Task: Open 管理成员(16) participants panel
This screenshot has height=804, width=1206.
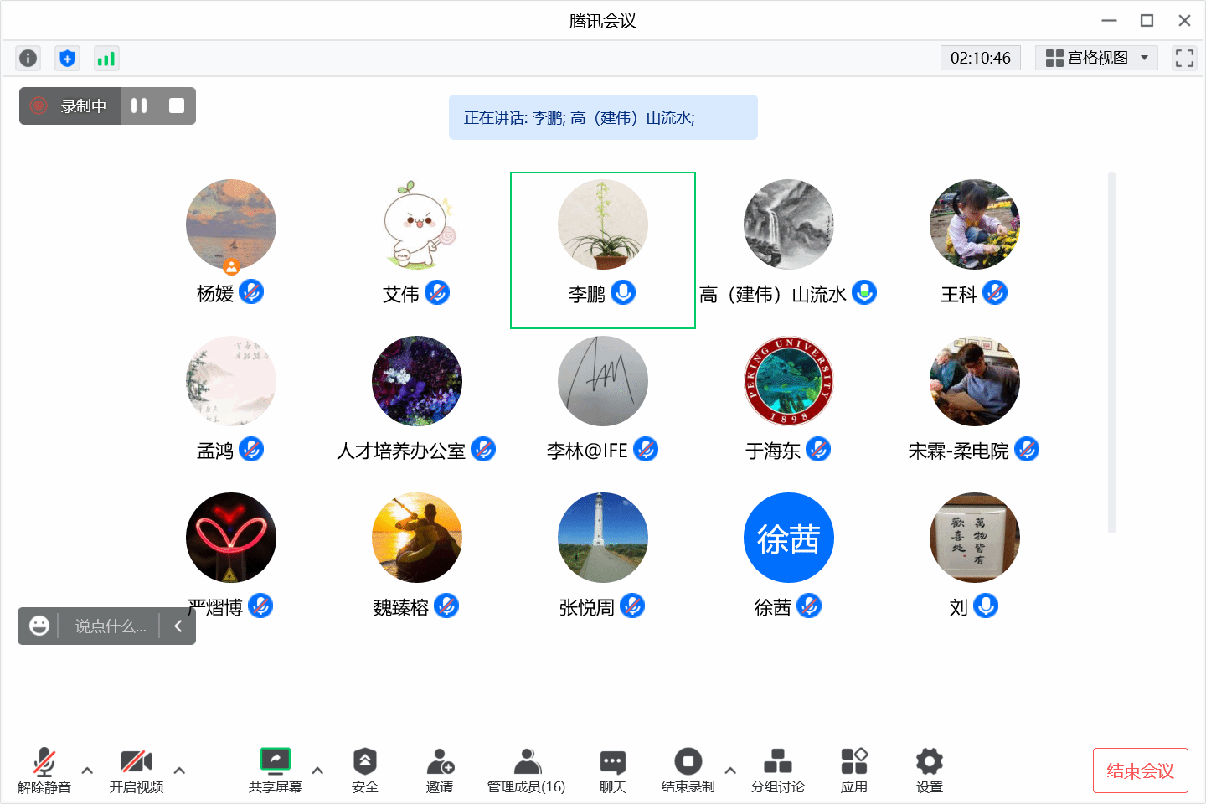Action: pyautogui.click(x=526, y=770)
